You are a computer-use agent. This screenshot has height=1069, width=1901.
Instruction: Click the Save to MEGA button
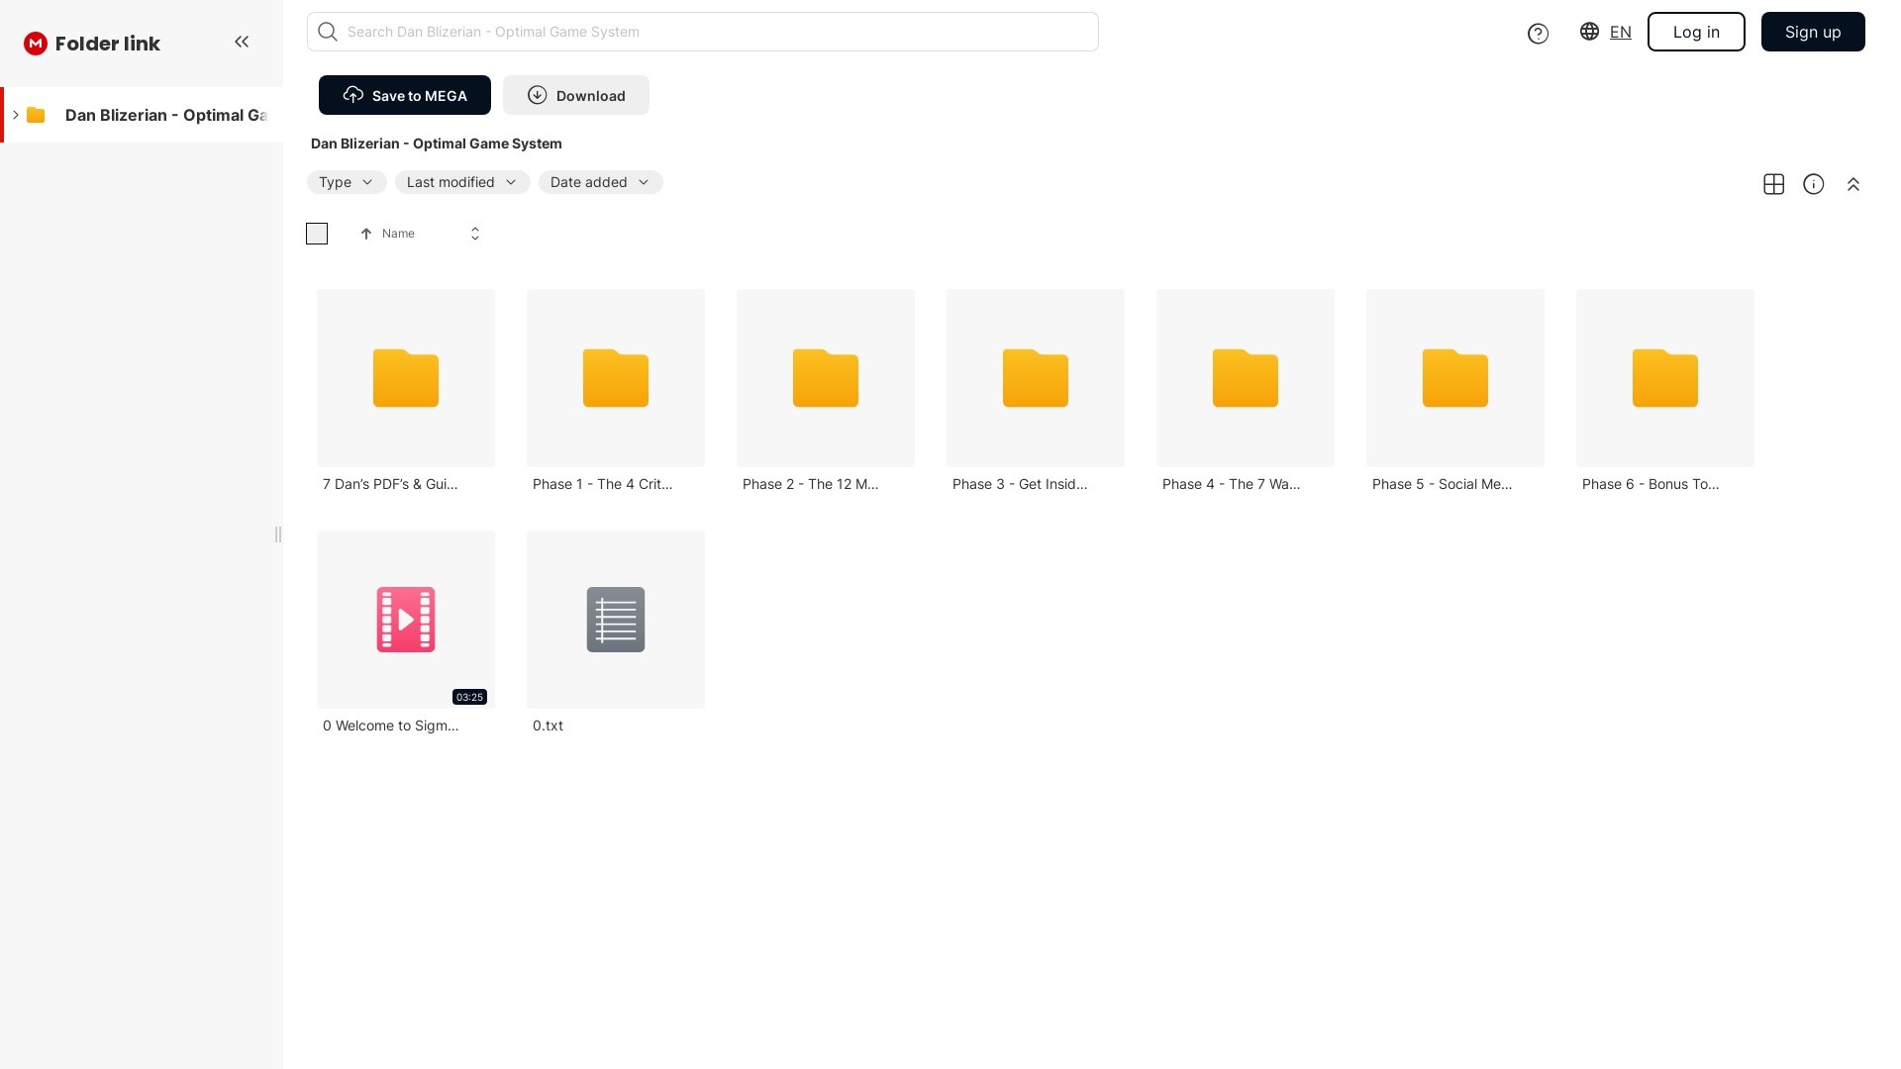404,95
